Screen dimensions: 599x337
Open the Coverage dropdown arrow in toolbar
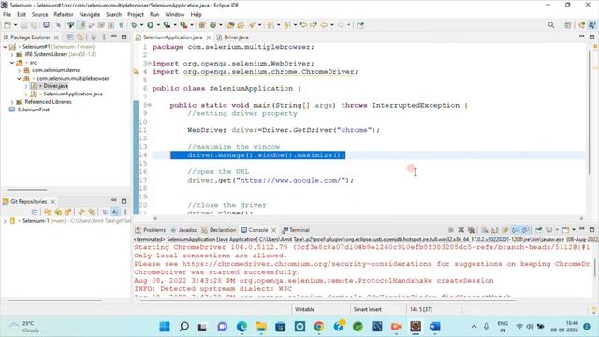coord(175,25)
